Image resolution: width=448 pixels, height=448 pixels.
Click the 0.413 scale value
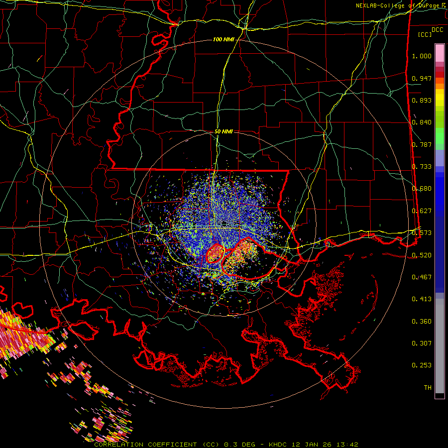point(422,299)
